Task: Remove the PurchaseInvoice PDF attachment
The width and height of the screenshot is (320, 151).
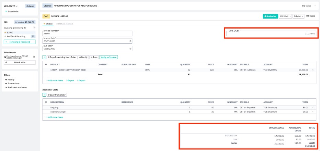Action: (x=34, y=57)
